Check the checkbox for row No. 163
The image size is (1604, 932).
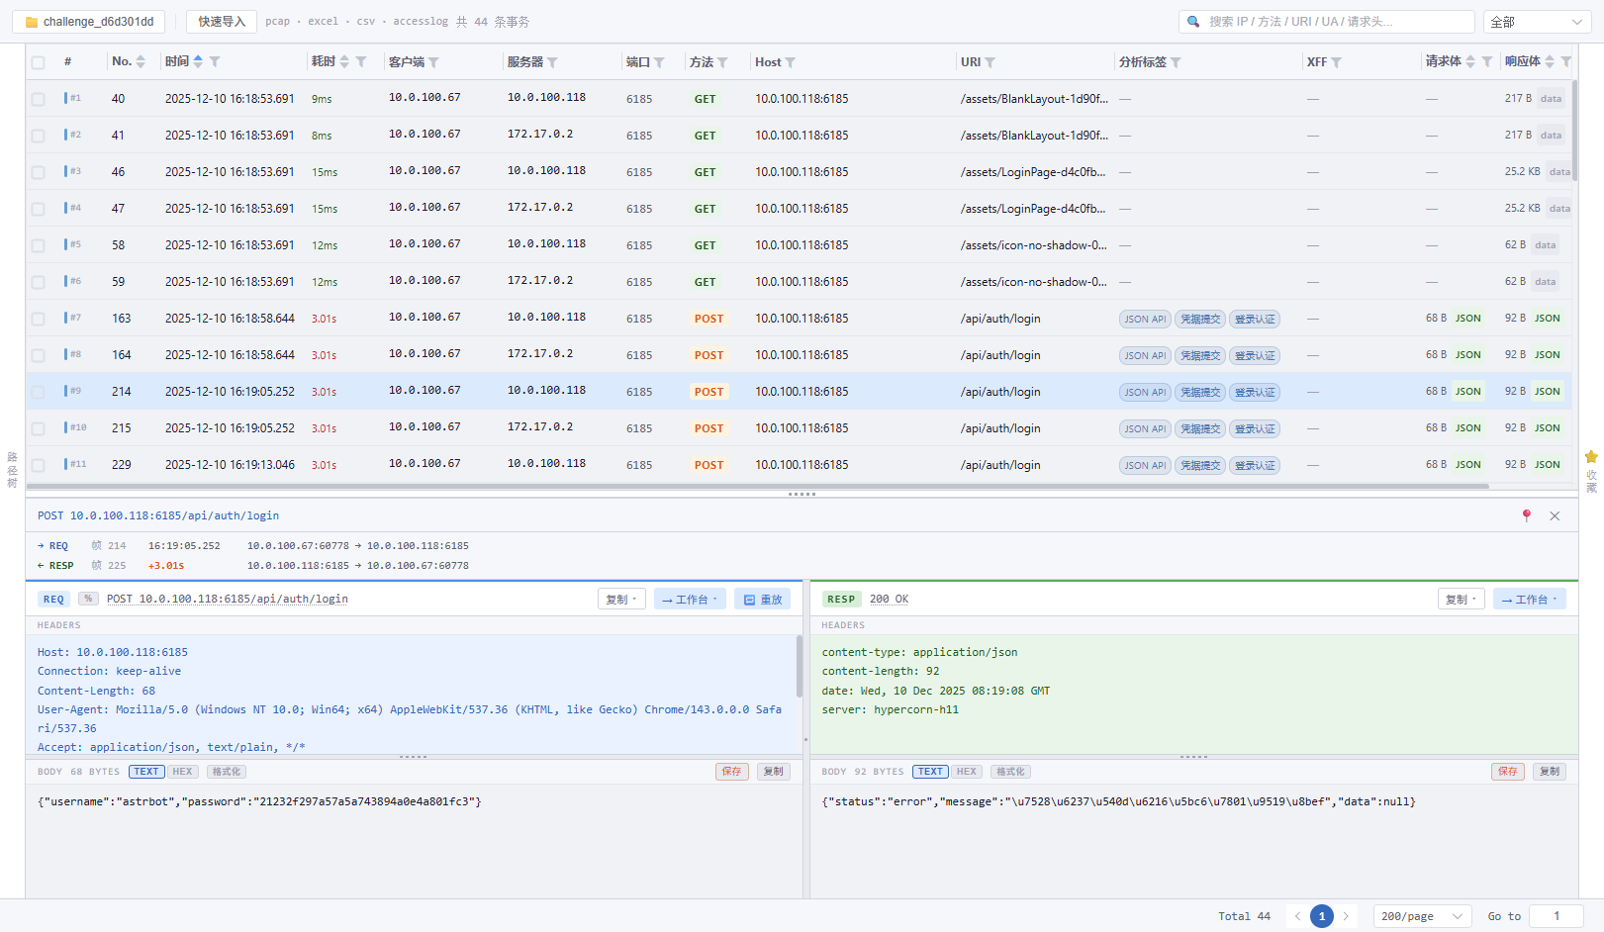pos(38,319)
